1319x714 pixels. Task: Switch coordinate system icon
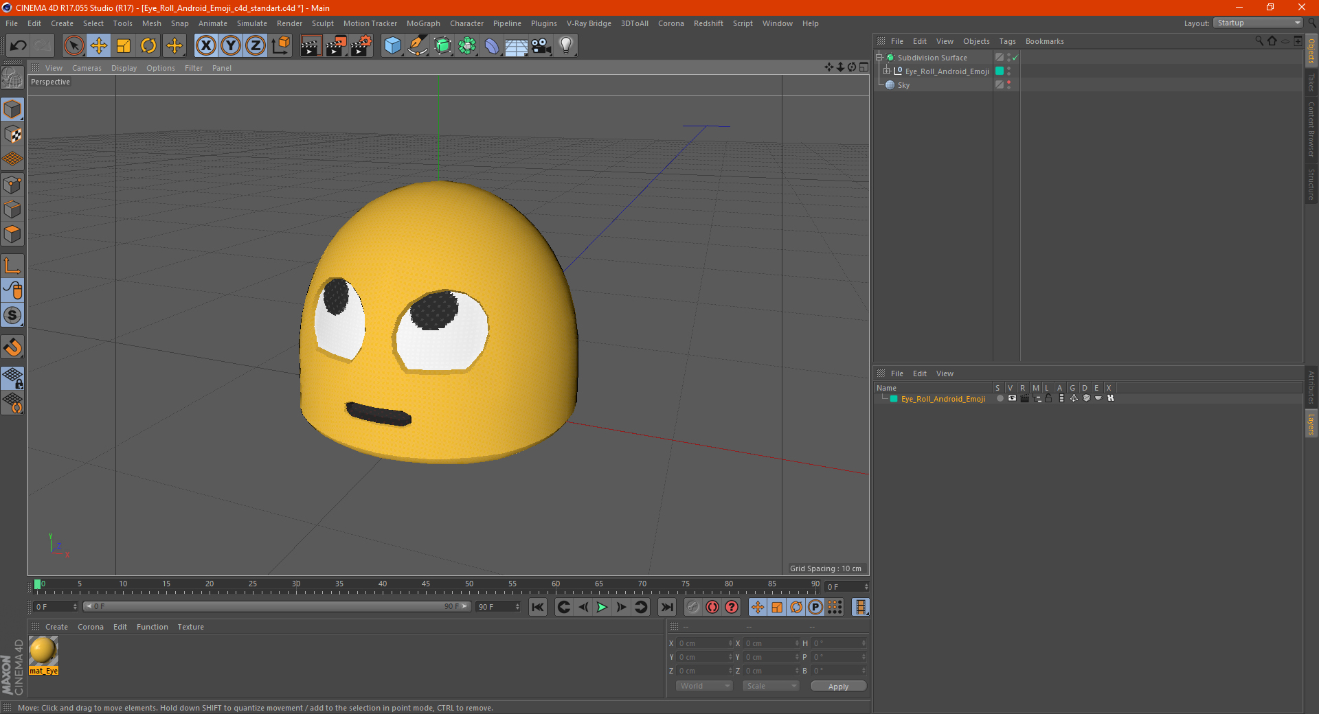tap(280, 46)
